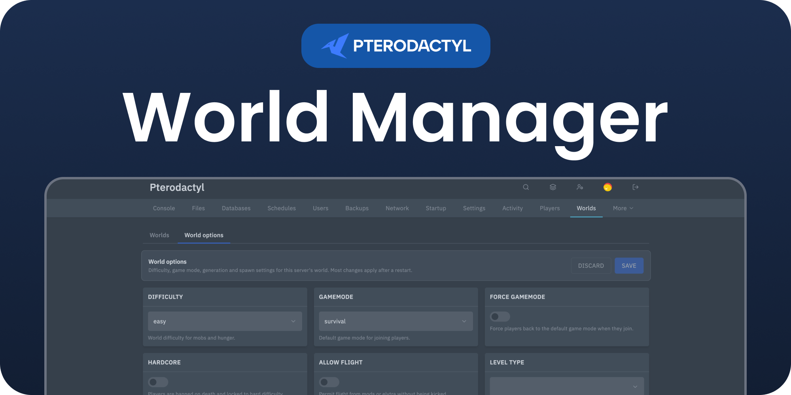Image resolution: width=791 pixels, height=395 pixels.
Task: Click the ALLOW FLIGHT card heading
Action: [341, 362]
